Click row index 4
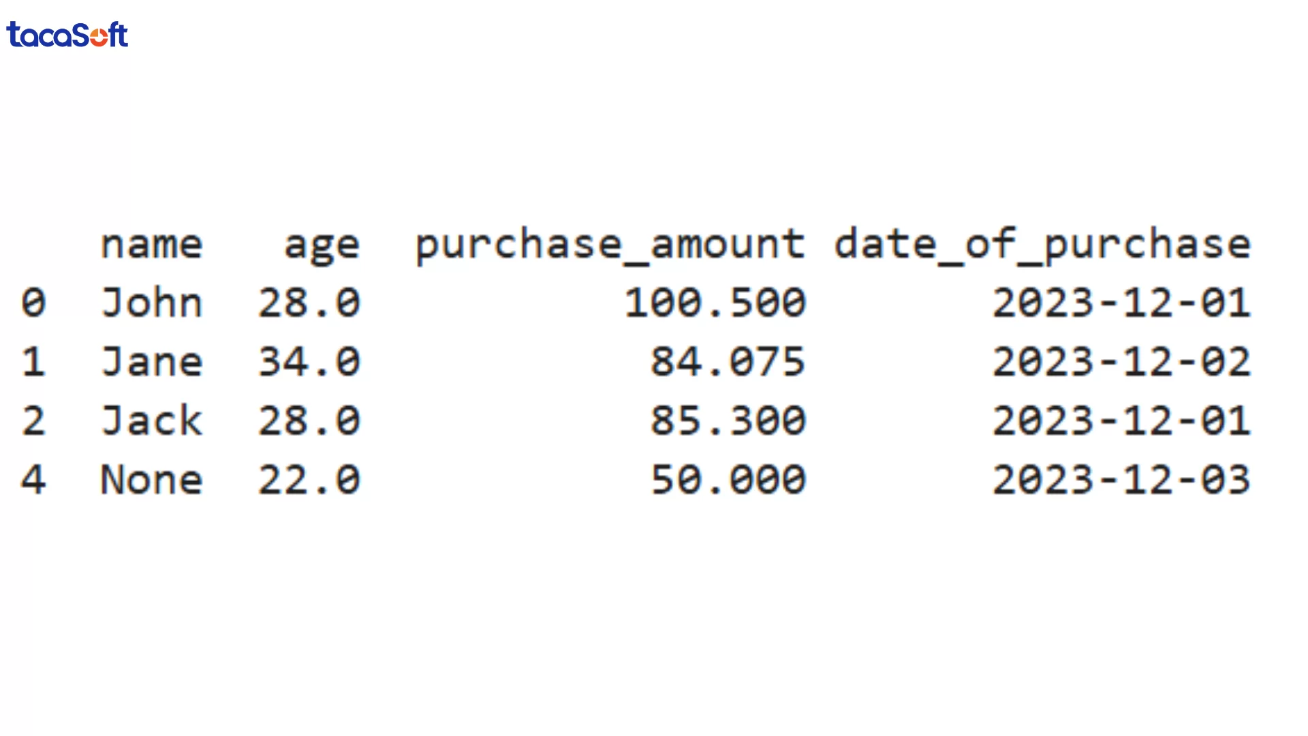Screen dimensions: 1308x736 pos(33,480)
